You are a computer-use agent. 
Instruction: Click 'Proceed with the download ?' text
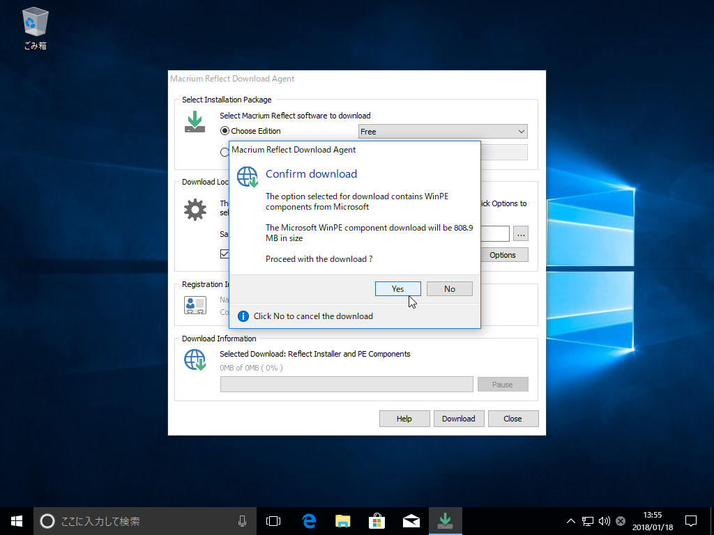click(x=319, y=259)
